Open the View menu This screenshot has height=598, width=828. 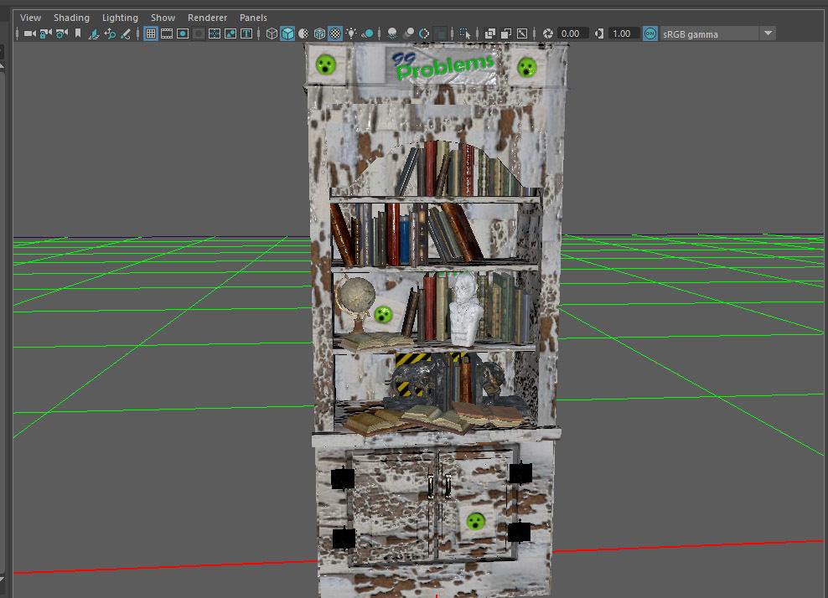tap(31, 18)
